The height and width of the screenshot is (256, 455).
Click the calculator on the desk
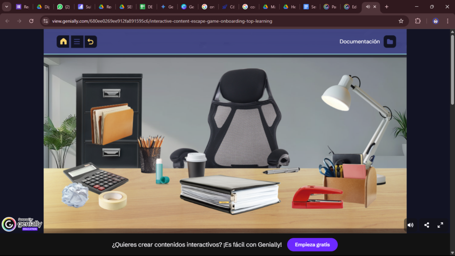pos(95,177)
